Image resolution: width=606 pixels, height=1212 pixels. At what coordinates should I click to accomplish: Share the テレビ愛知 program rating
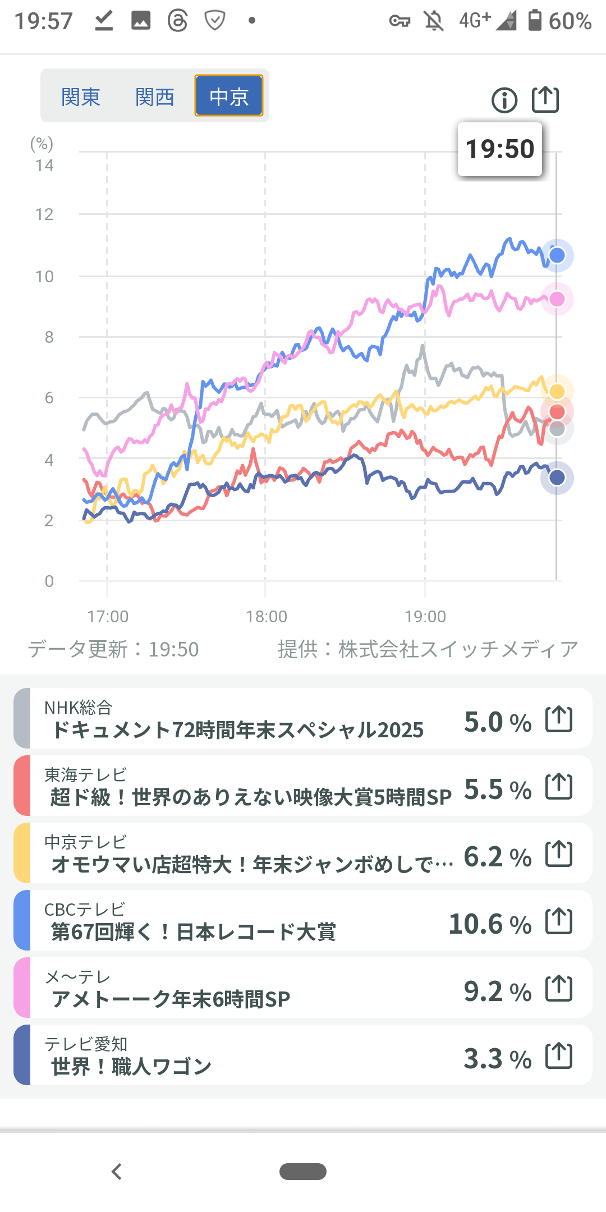click(x=559, y=1056)
